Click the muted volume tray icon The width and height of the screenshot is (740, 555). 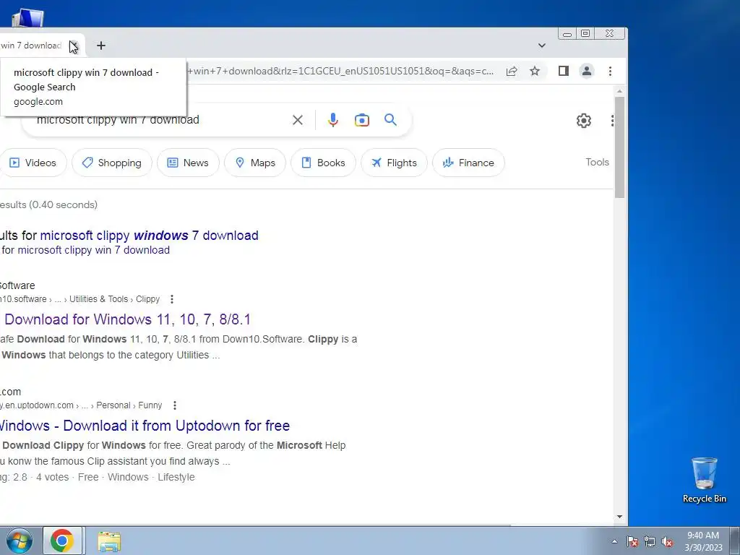(667, 541)
